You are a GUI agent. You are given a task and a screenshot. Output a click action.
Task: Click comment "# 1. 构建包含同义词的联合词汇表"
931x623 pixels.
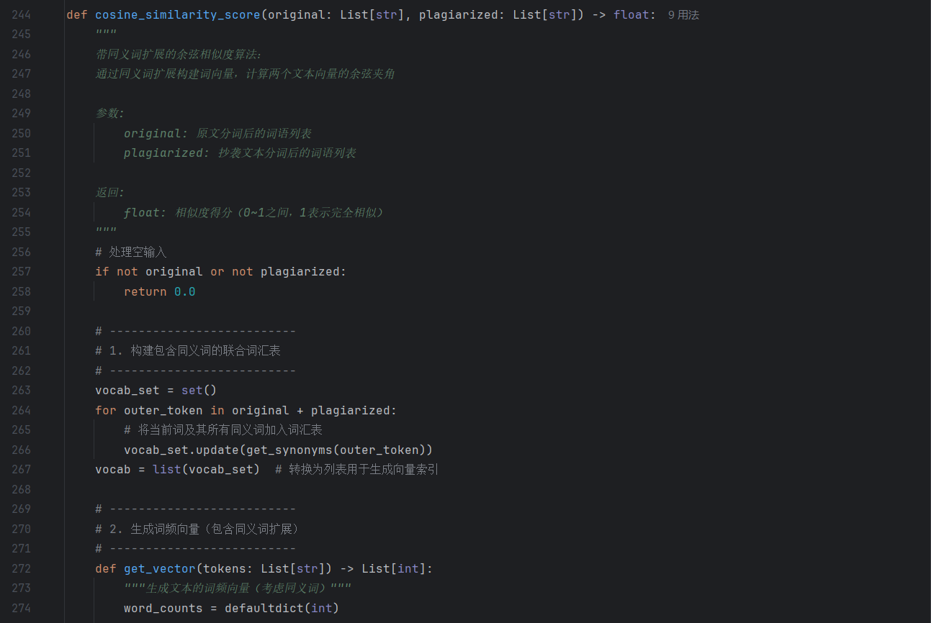[188, 350]
